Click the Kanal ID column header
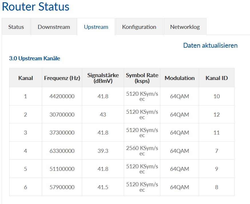This screenshot has height=204, width=250. click(x=216, y=78)
